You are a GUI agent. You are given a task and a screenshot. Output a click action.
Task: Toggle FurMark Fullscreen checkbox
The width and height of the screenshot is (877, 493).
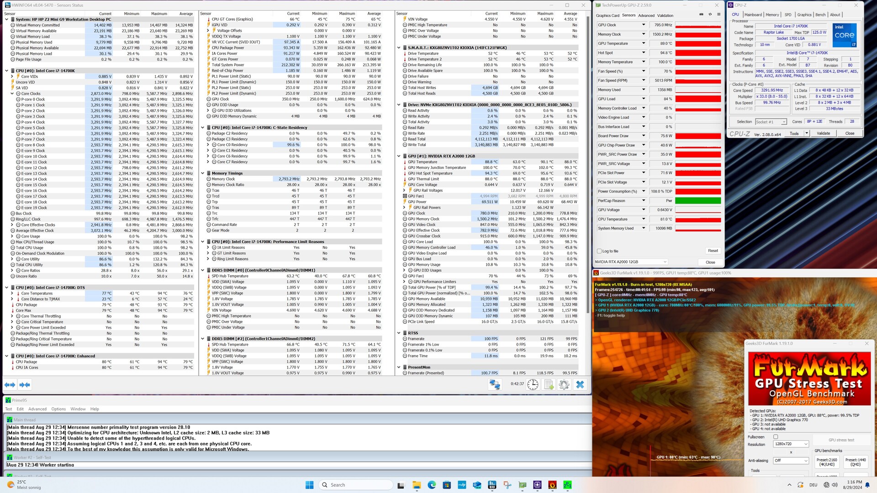tap(776, 437)
